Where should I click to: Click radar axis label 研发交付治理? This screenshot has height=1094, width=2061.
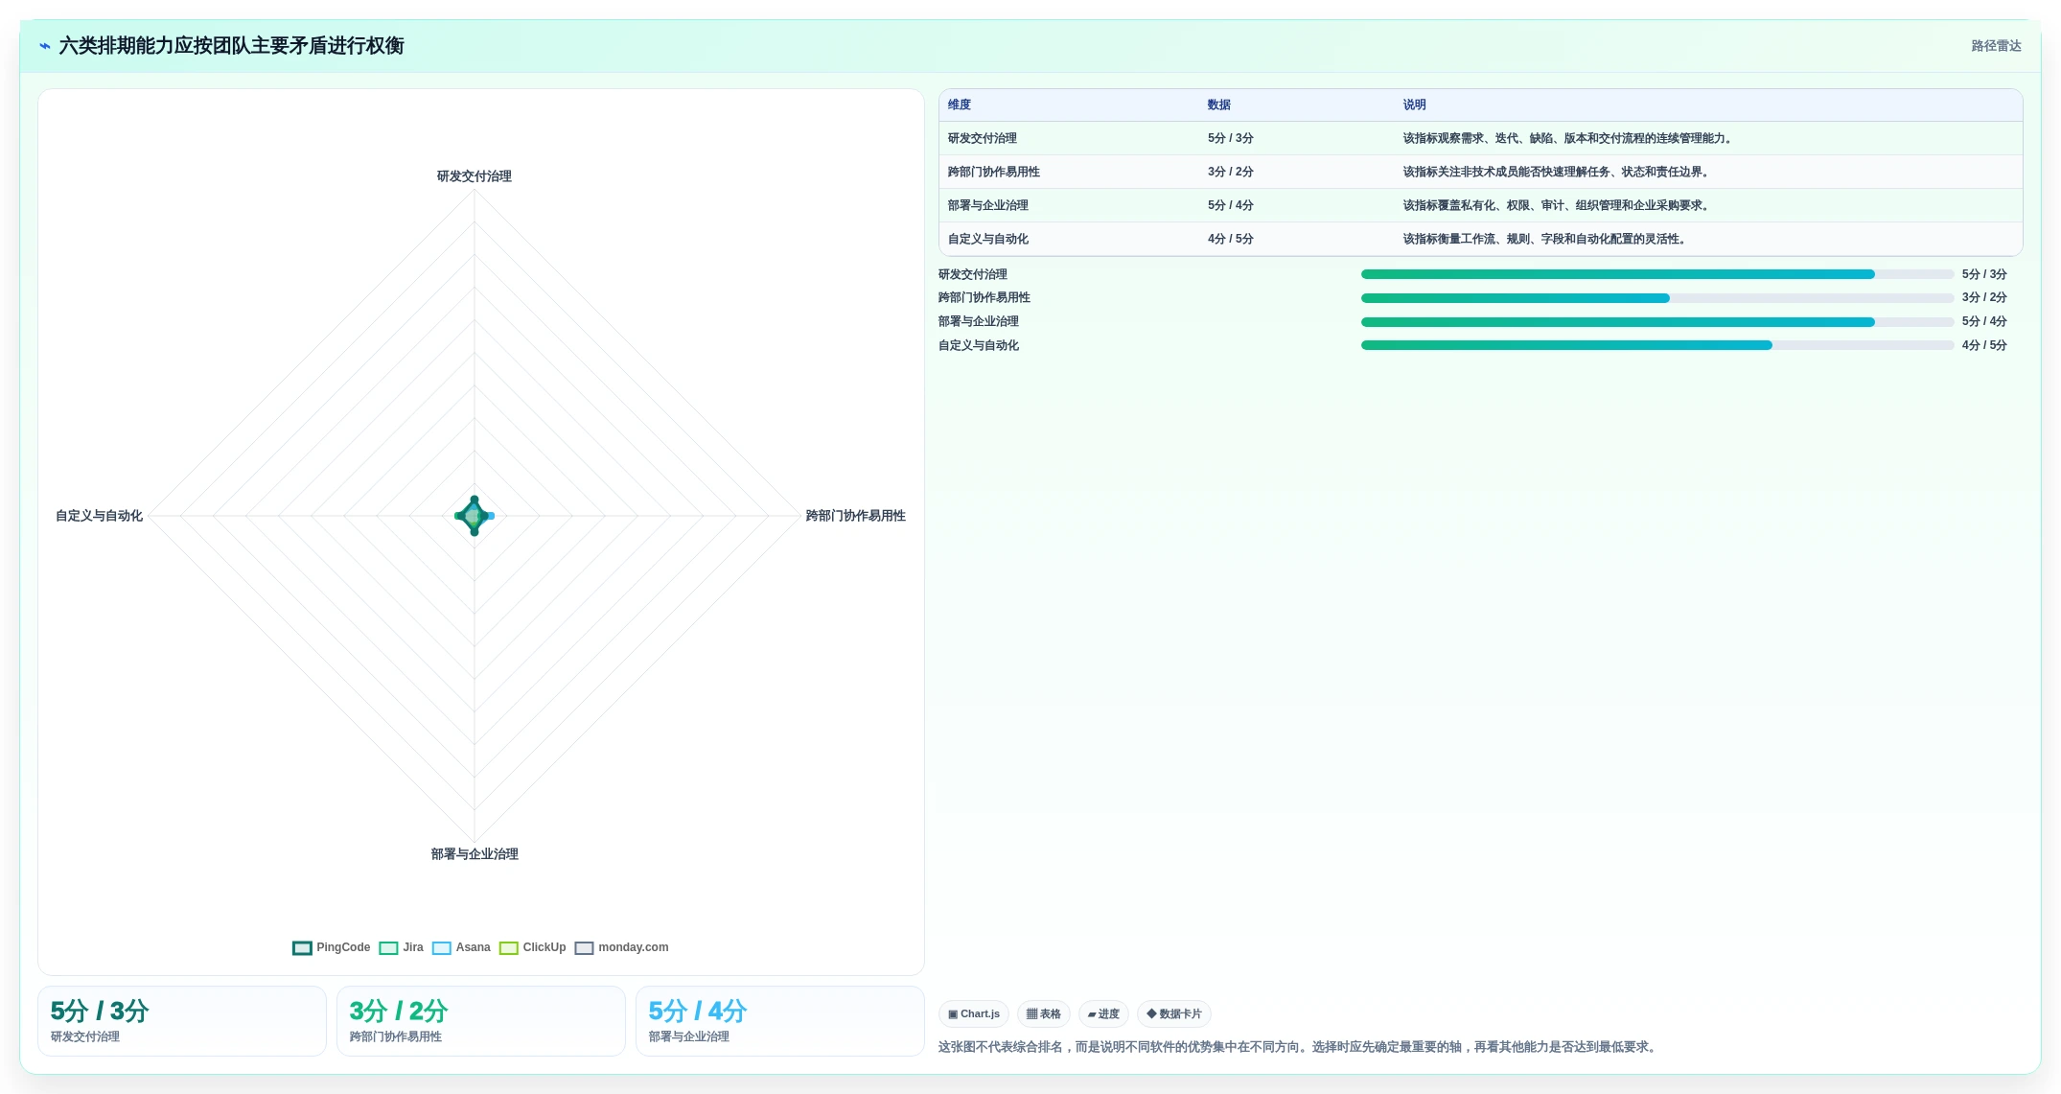coord(475,176)
